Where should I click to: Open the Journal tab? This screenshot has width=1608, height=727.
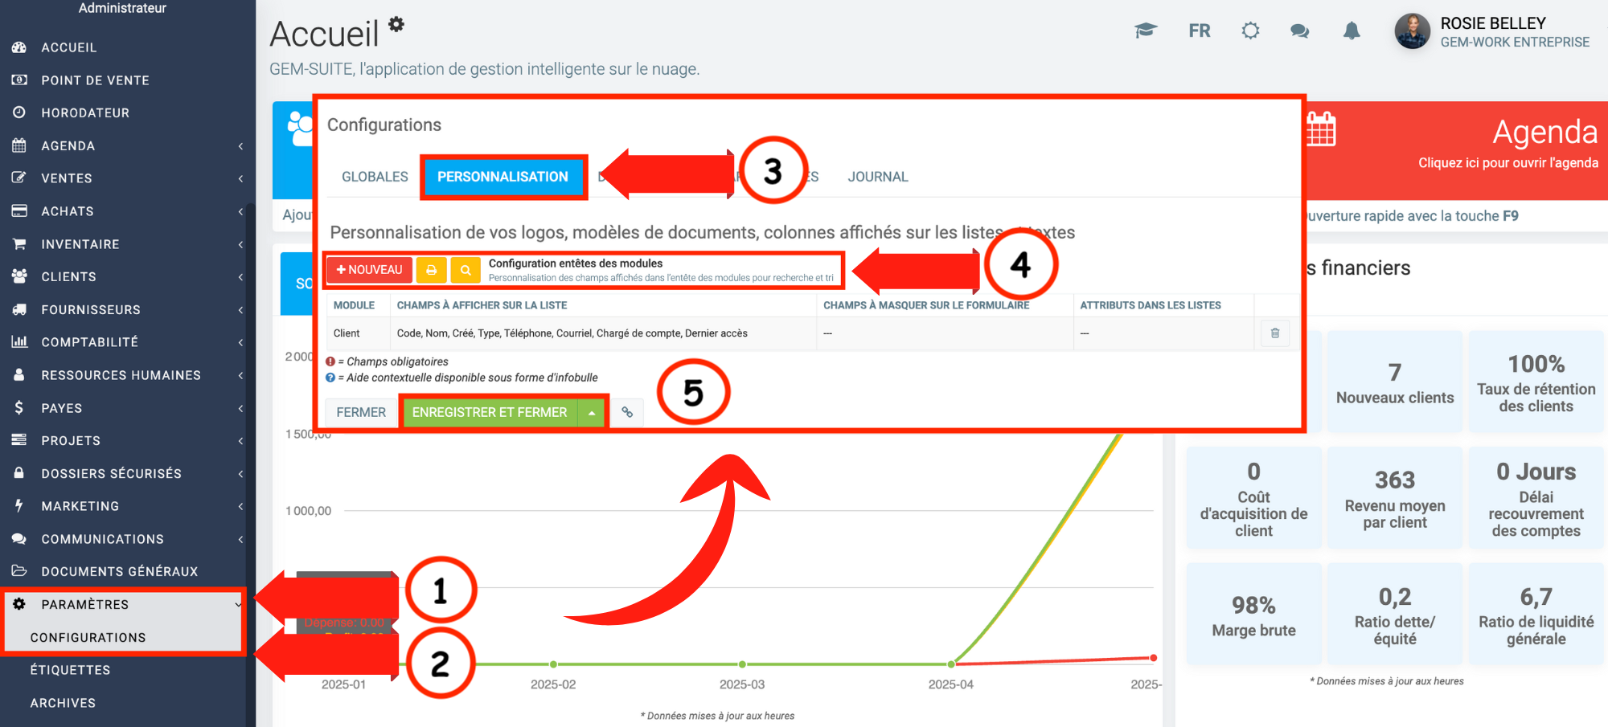[877, 177]
